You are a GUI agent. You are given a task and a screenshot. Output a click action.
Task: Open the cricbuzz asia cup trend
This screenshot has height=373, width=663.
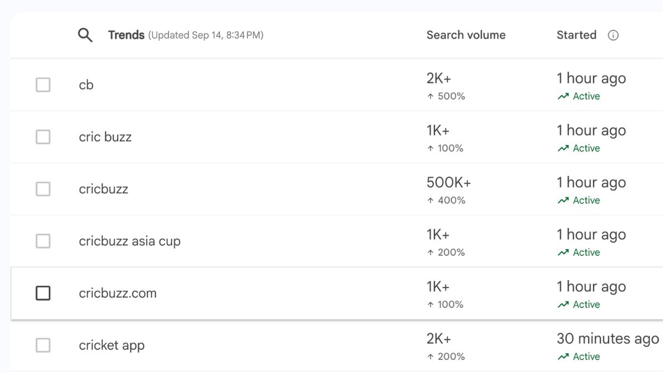(130, 241)
